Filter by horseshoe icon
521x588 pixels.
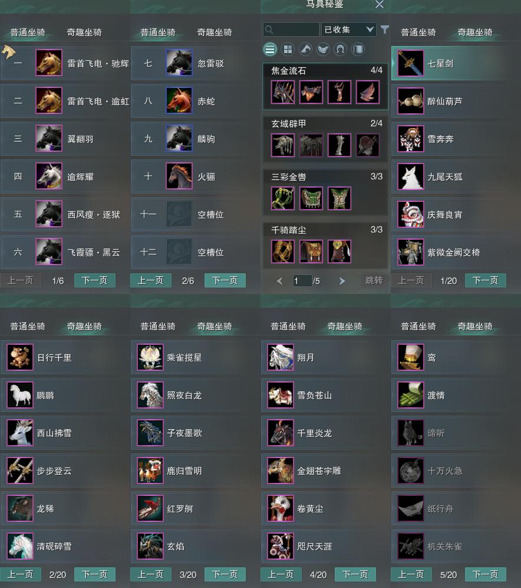340,49
